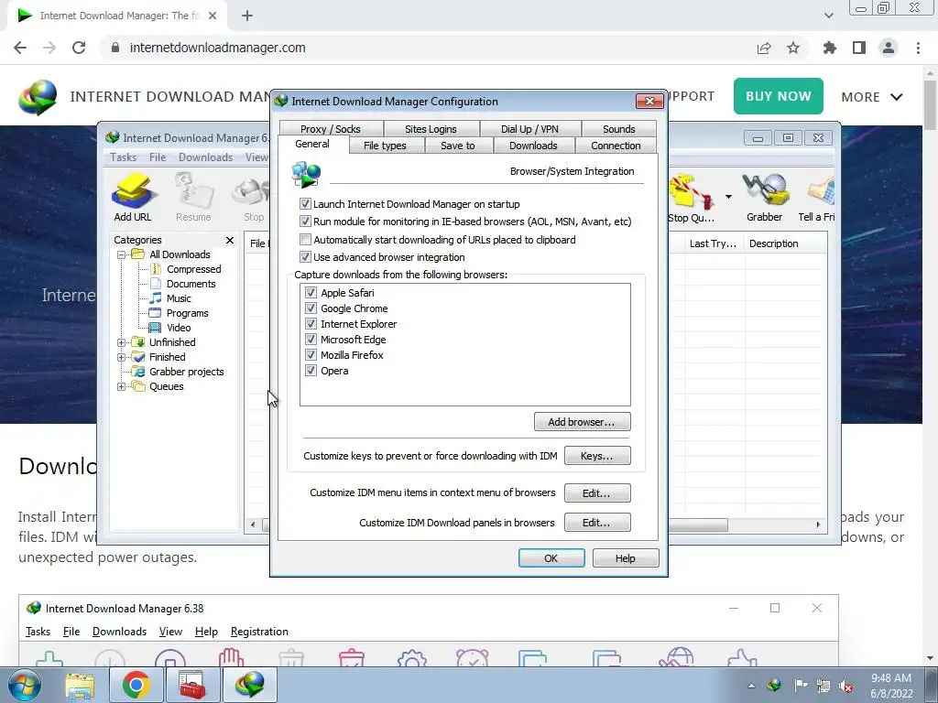Click the Add URL icon in IDM toolbar
The image size is (938, 703).
pos(133,198)
